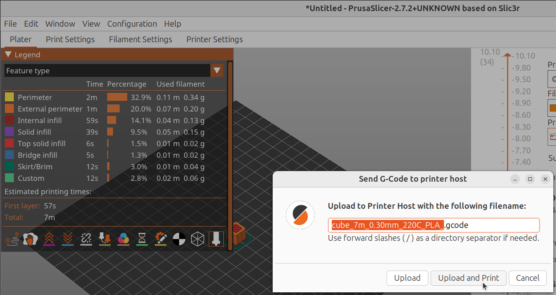The height and width of the screenshot is (295, 556).
Task: Click the Upload and Print button
Action: coord(468,278)
